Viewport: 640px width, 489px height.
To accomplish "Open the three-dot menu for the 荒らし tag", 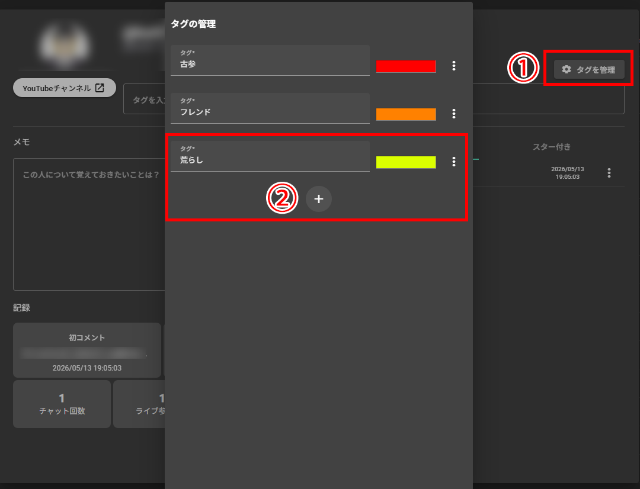I will click(453, 162).
